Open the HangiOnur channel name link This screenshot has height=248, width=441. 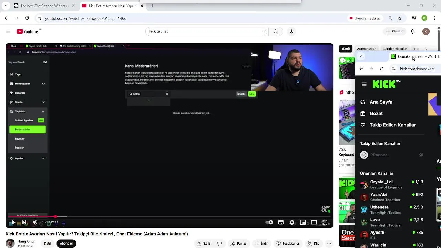26,241
